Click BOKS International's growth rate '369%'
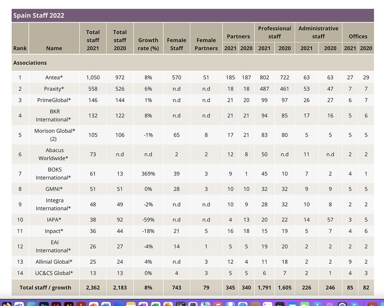 point(148,173)
